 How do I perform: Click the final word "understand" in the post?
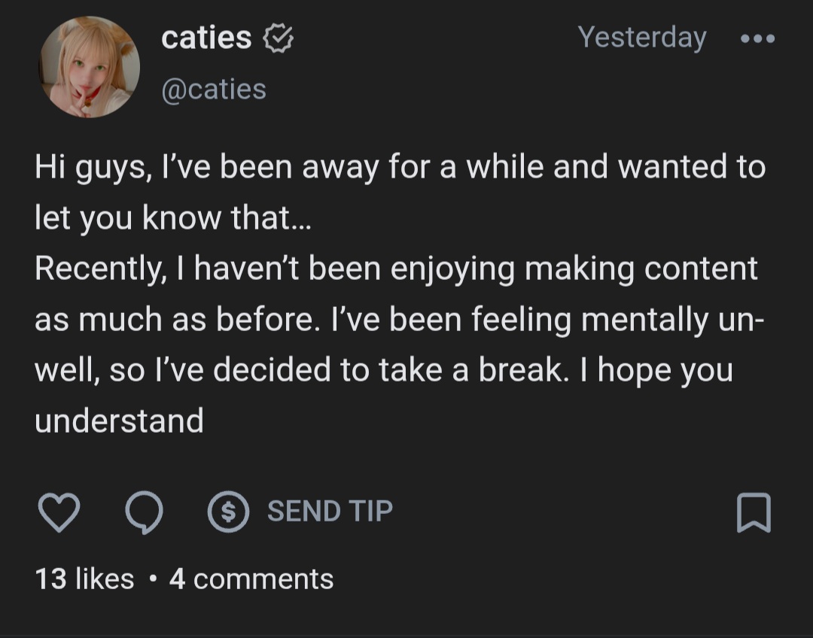pyautogui.click(x=119, y=421)
